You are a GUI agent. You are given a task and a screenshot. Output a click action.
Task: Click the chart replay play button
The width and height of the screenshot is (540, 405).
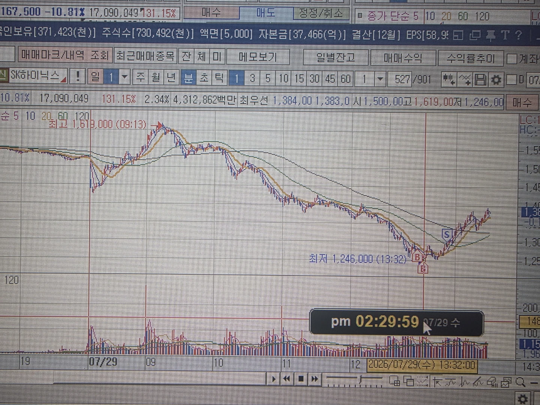[274, 379]
